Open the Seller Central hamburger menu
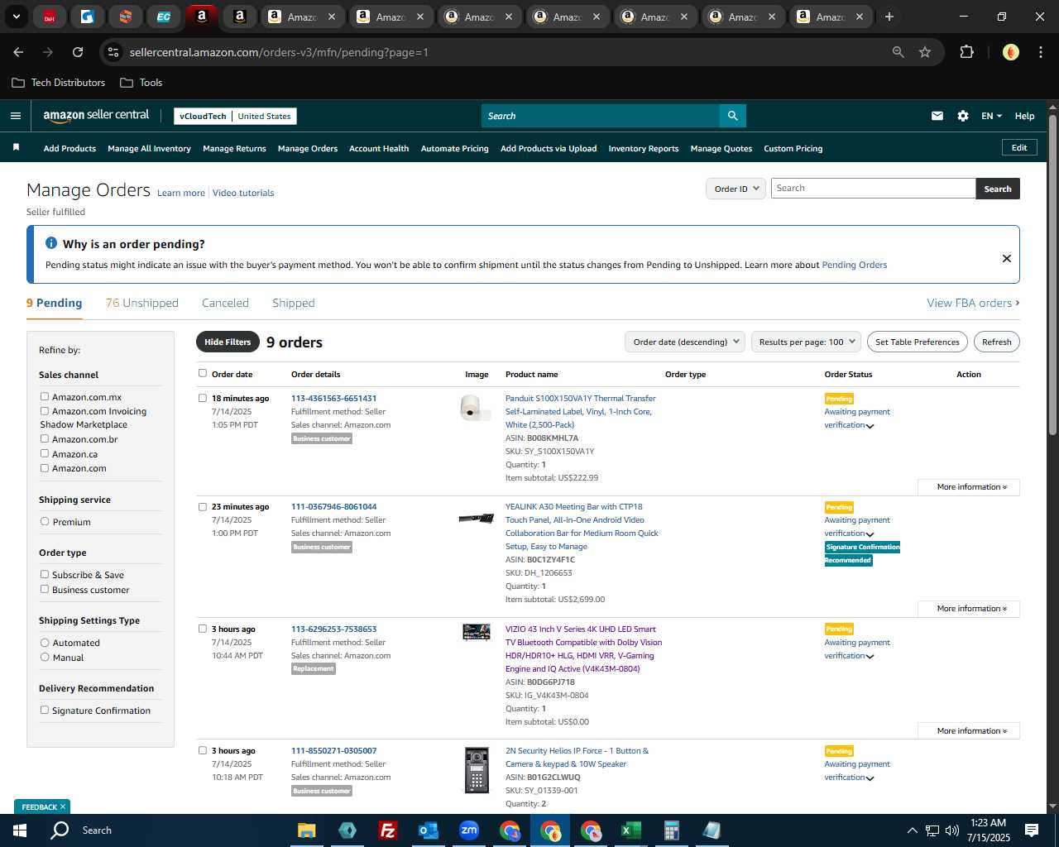The height and width of the screenshot is (847, 1059). pos(16,116)
